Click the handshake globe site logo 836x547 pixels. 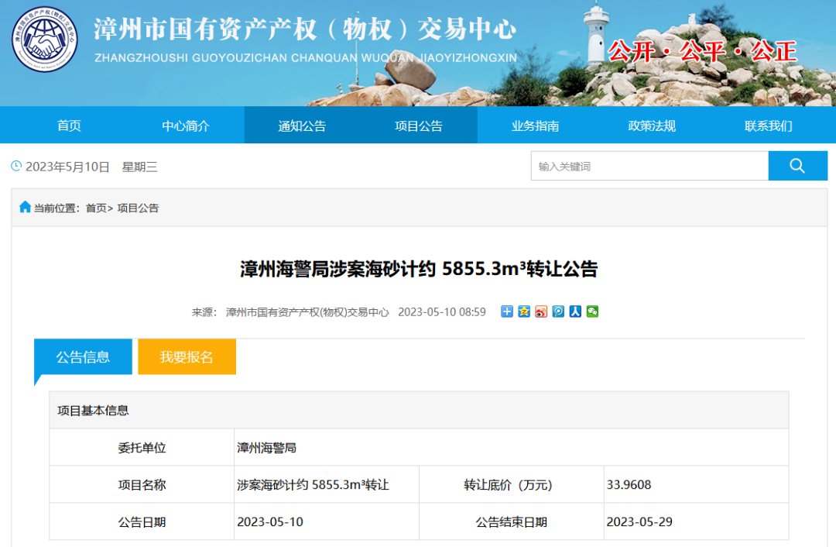45,39
